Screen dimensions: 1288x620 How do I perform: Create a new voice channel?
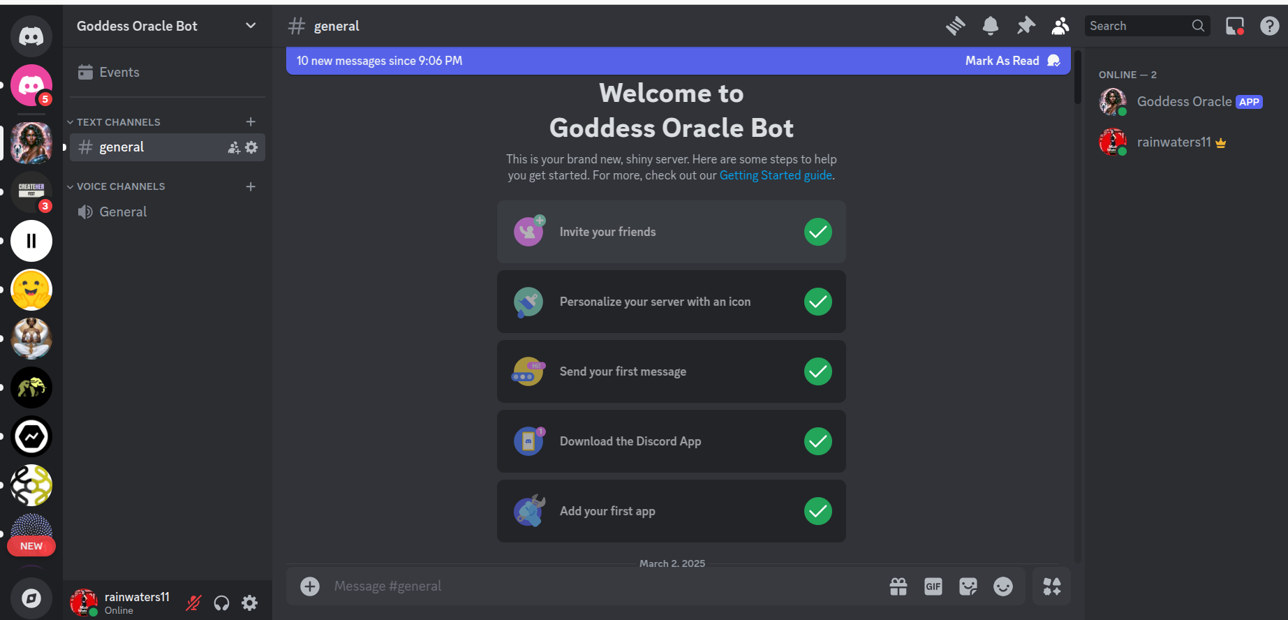[x=251, y=186]
